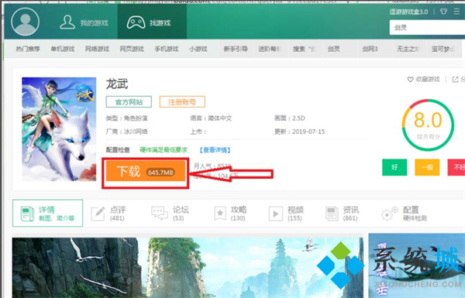The width and height of the screenshot is (465, 298).
Task: Open the 详情 section tab
Action: (x=48, y=214)
